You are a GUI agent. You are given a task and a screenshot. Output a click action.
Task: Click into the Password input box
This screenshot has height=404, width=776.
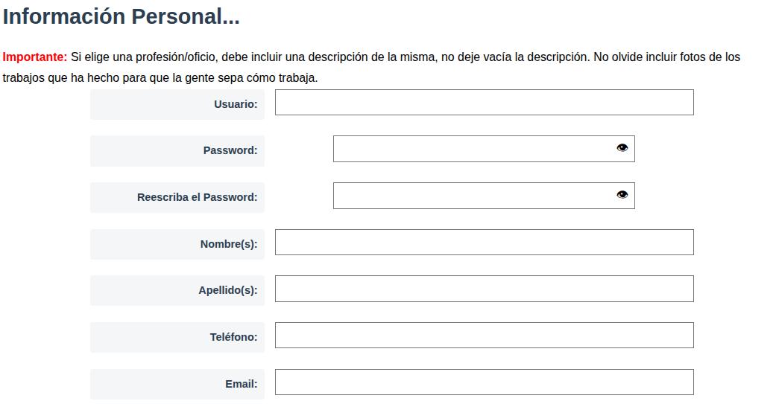coord(484,149)
